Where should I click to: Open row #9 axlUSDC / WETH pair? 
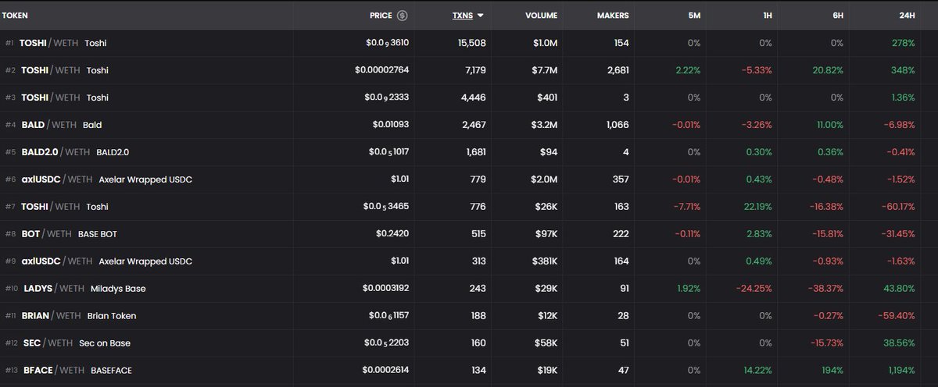coord(469,261)
